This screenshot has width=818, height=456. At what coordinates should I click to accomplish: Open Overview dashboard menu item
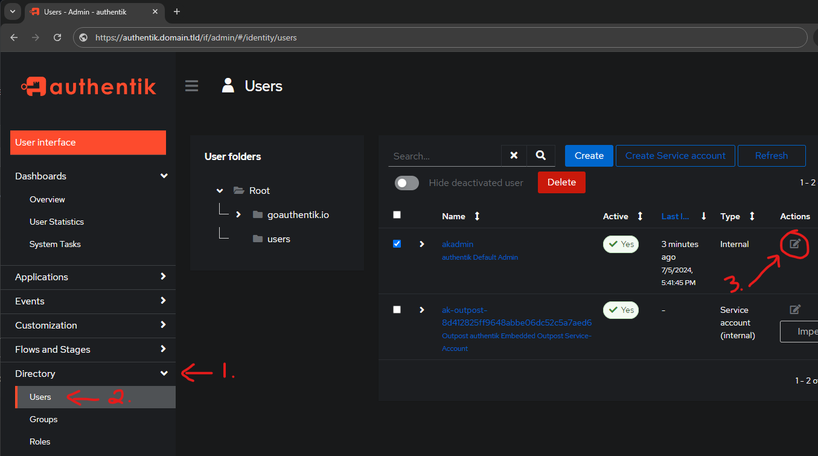pyautogui.click(x=47, y=199)
